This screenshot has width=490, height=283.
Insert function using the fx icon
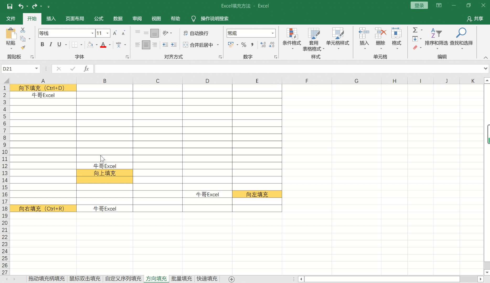pos(86,69)
